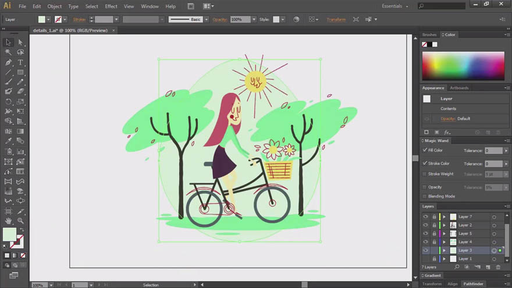This screenshot has height=288, width=512.
Task: Select the Pen tool
Action: [x=8, y=62]
